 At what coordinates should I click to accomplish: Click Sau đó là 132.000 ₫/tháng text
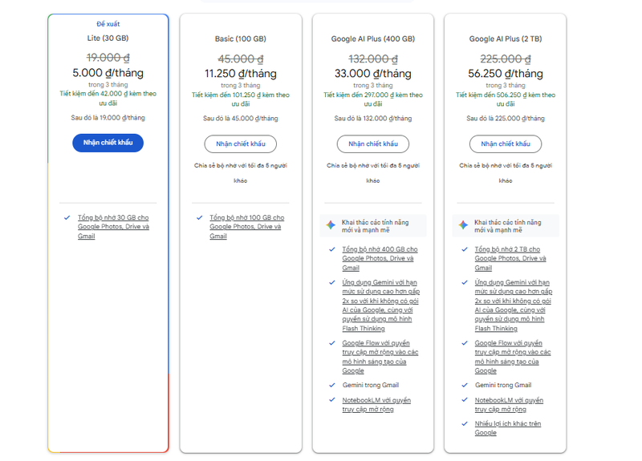click(x=373, y=118)
